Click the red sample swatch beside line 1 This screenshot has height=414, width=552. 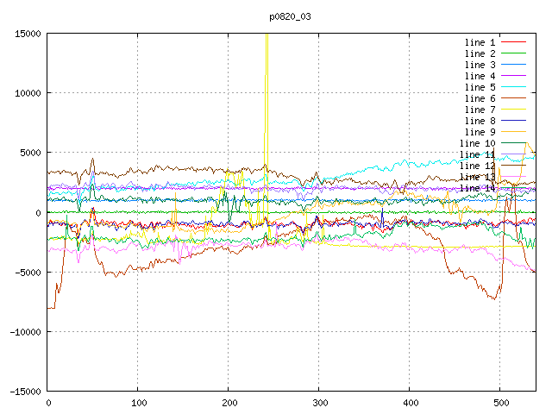513,42
